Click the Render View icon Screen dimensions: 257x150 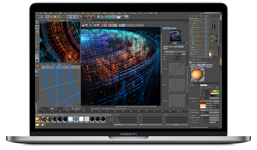pyautogui.click(x=85, y=17)
